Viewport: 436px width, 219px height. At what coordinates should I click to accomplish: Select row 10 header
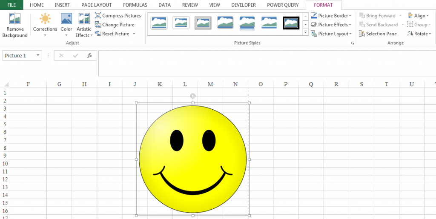point(5,163)
